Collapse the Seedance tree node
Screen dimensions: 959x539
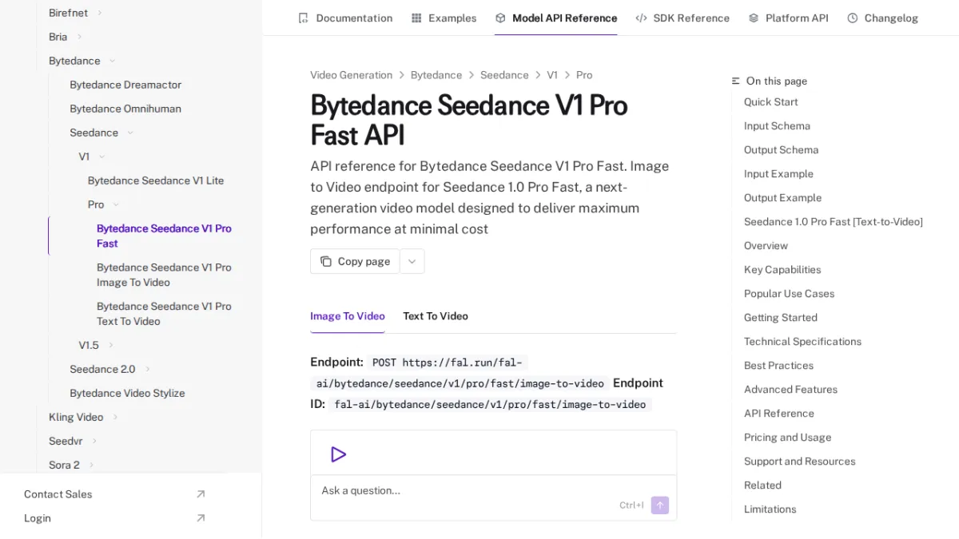(130, 133)
